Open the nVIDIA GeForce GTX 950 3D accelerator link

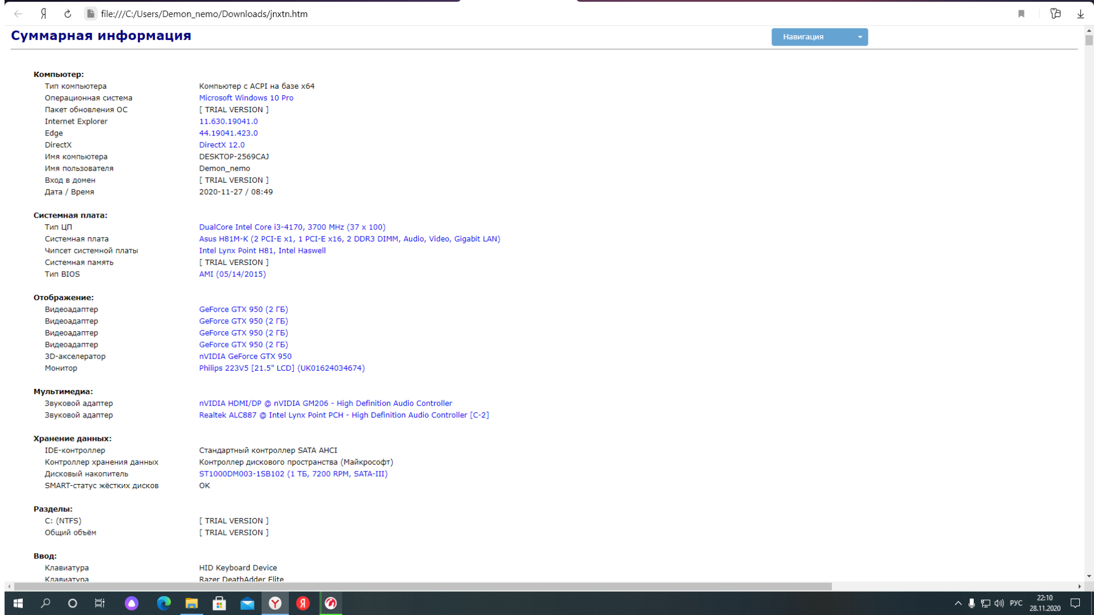click(x=245, y=356)
